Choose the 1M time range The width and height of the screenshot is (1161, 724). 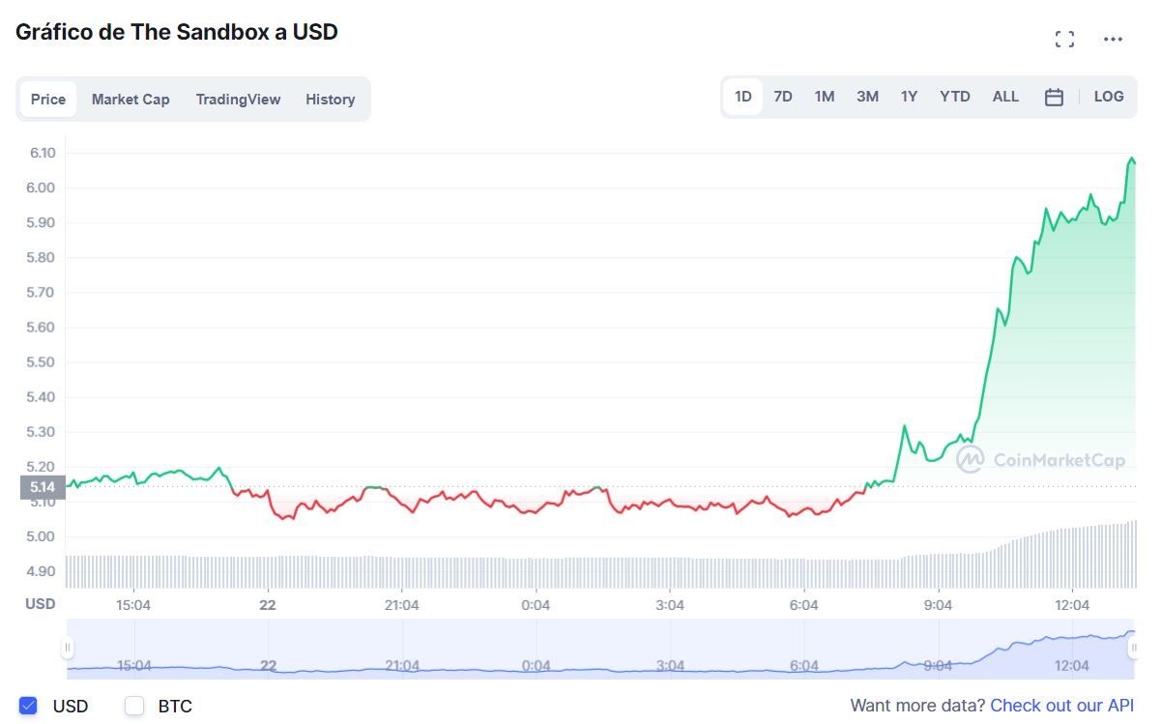824,97
